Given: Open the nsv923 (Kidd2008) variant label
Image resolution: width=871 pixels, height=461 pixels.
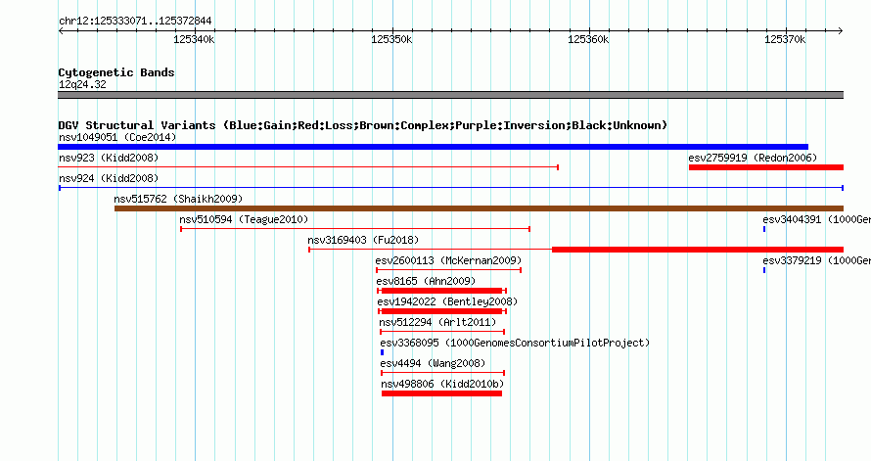Looking at the screenshot, I should click(x=109, y=158).
